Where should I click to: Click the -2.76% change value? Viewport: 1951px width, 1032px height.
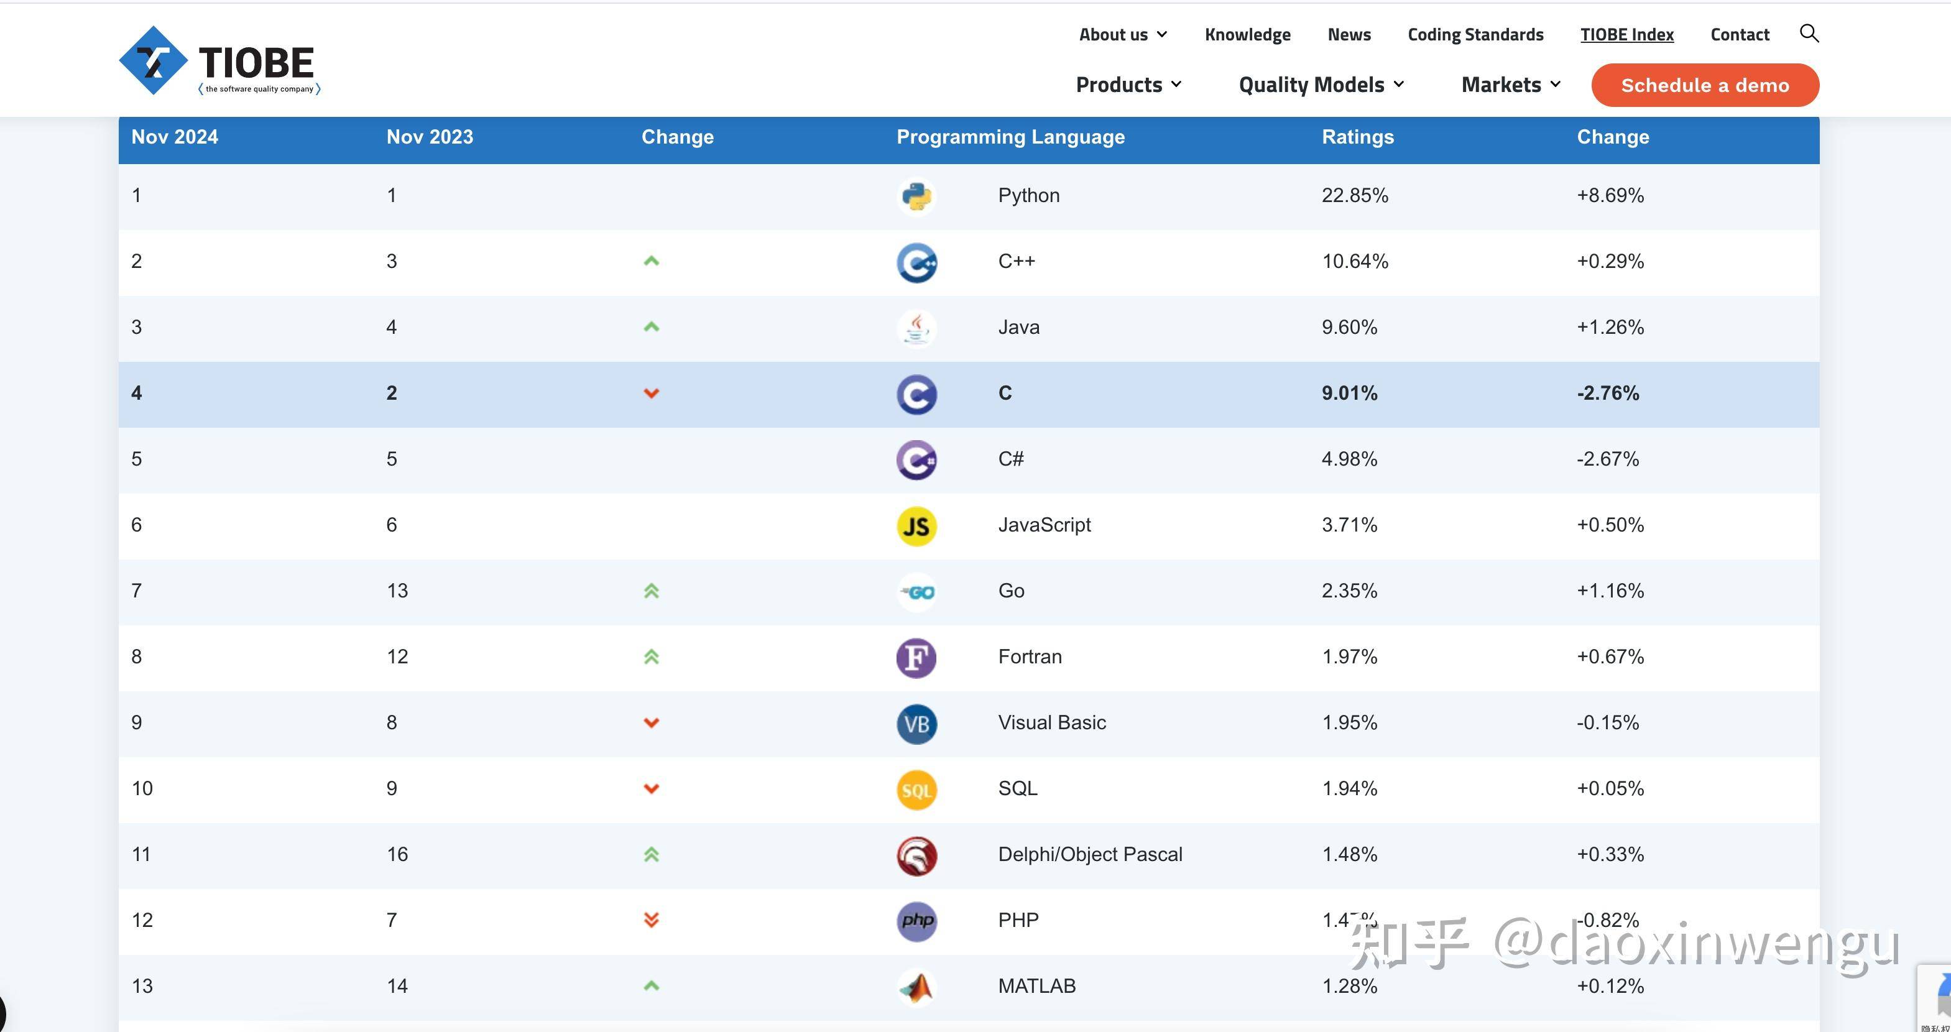pyautogui.click(x=1608, y=393)
